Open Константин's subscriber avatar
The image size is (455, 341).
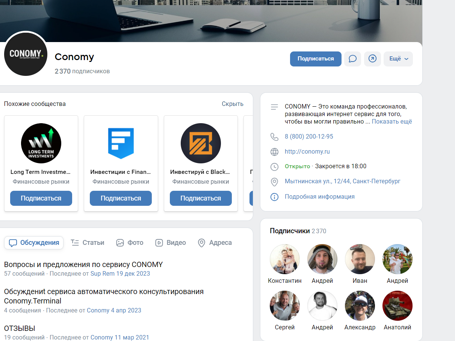[x=285, y=259]
